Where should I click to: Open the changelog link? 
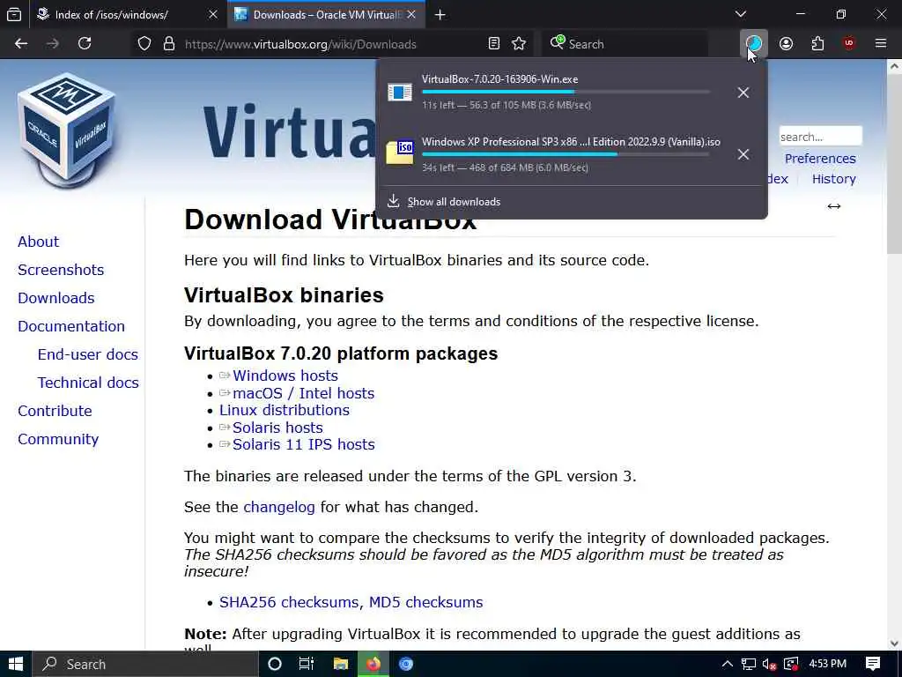point(279,507)
